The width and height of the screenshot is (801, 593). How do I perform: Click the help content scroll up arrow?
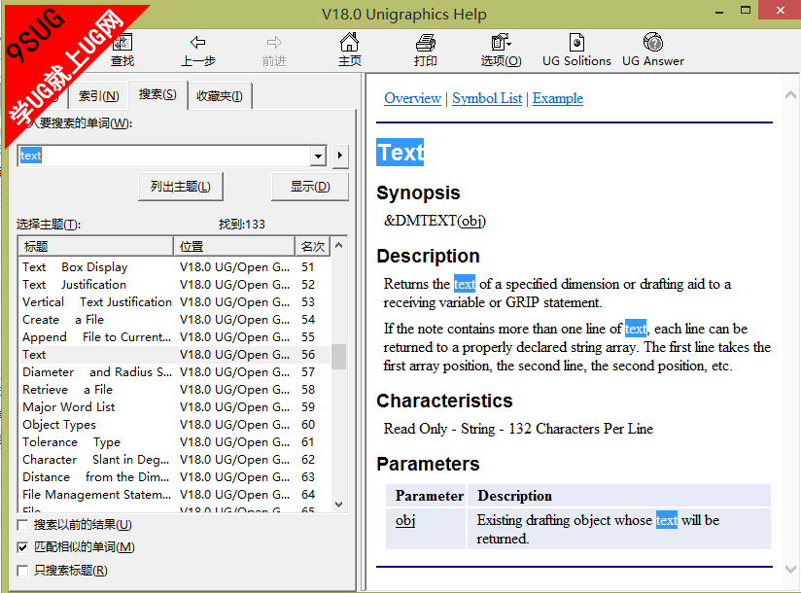(x=790, y=94)
